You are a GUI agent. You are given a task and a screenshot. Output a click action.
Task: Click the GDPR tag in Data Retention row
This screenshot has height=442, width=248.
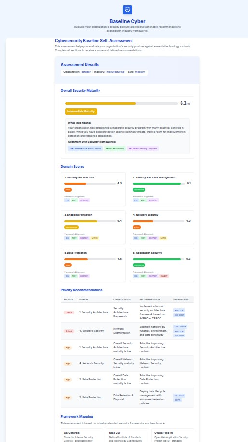[177, 400]
